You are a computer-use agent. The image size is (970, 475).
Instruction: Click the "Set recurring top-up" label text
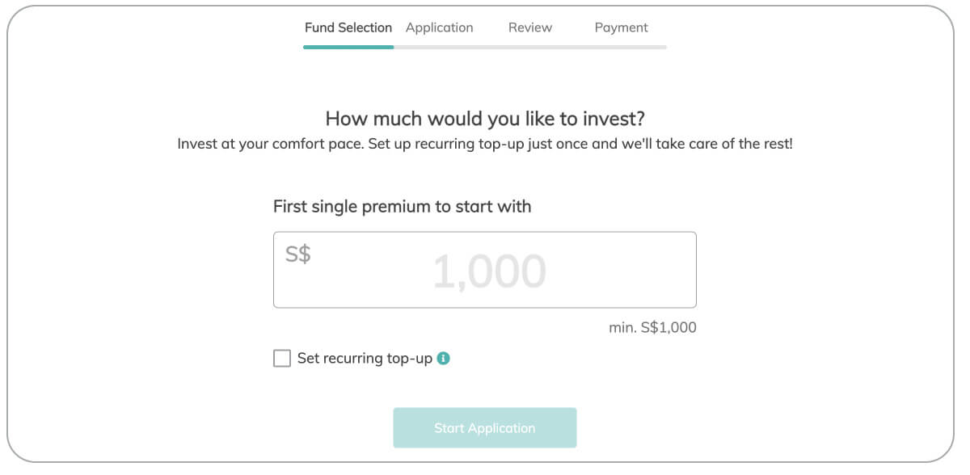coord(365,358)
